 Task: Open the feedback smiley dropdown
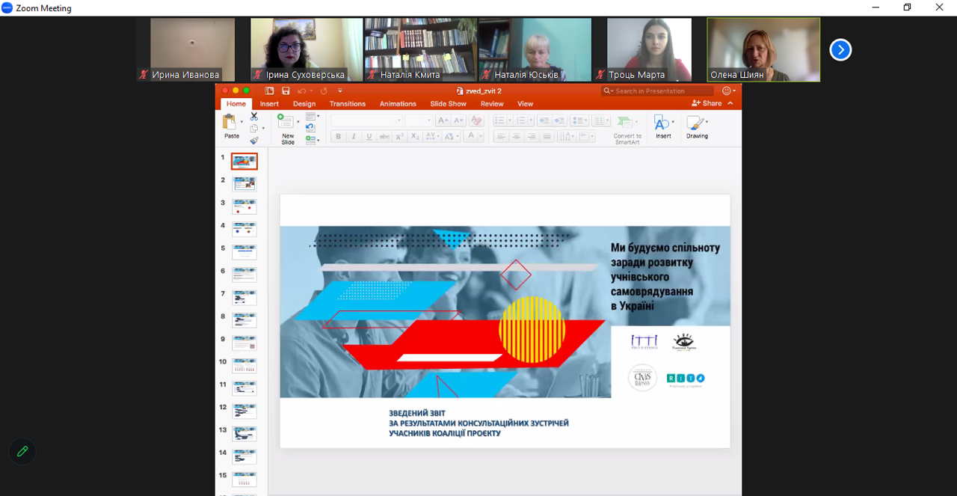tap(729, 91)
